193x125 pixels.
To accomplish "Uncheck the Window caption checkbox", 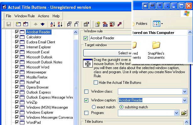I will click(86, 101).
